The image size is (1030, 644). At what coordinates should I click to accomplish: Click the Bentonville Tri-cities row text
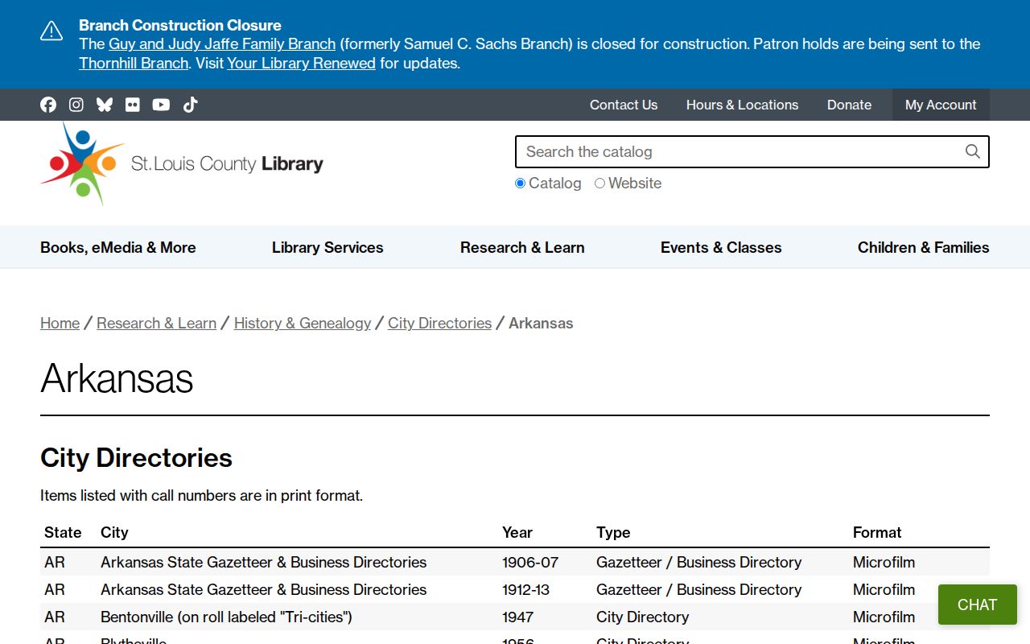pos(226,617)
